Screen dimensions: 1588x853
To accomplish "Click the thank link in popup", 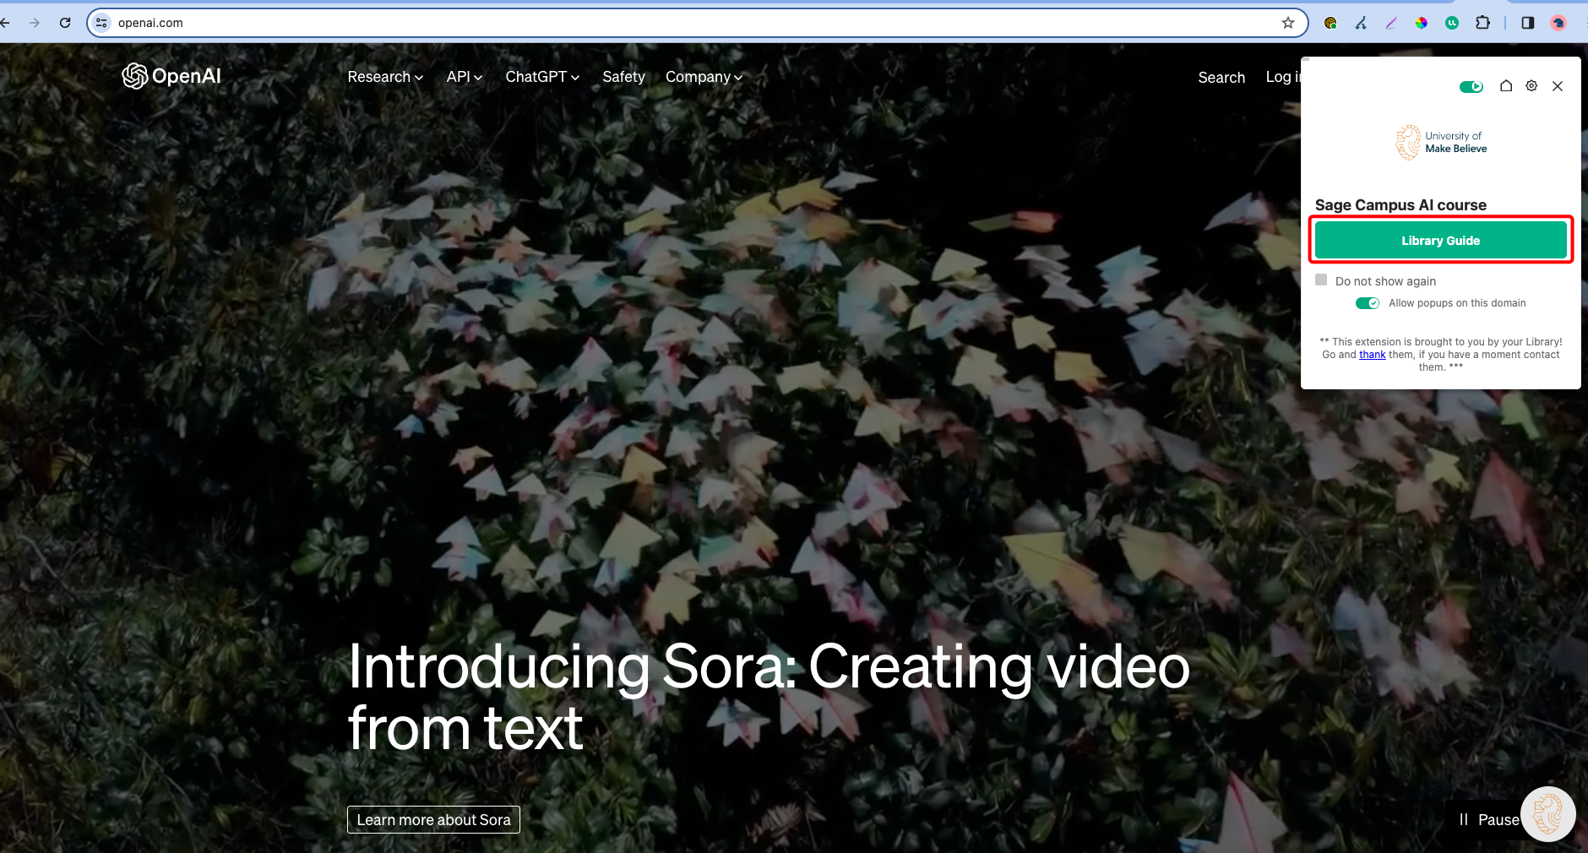I will (x=1372, y=355).
